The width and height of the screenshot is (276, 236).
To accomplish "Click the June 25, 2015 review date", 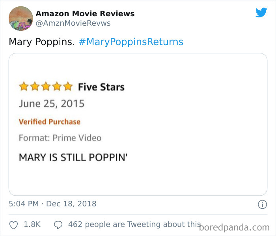I will coord(52,104).
